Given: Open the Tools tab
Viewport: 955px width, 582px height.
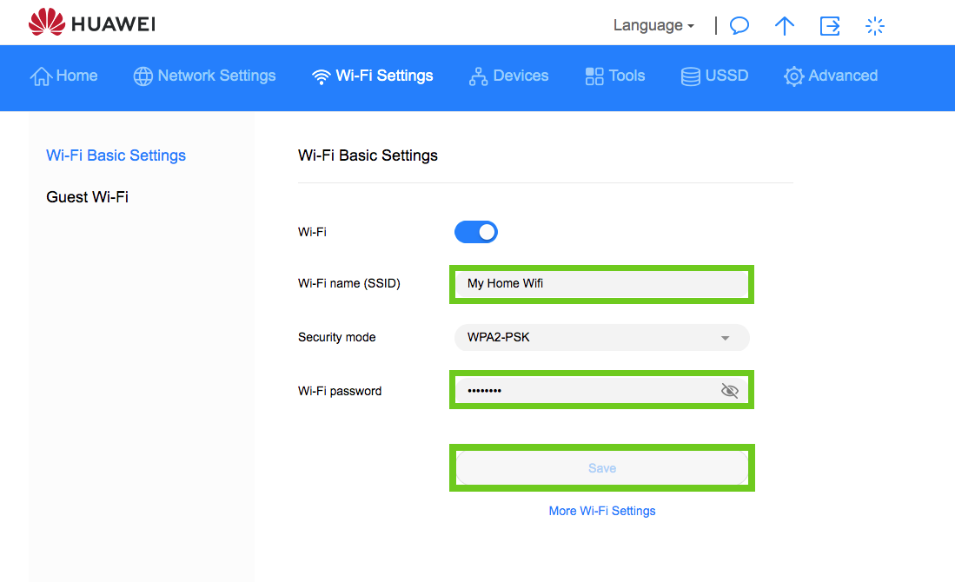Looking at the screenshot, I should click(615, 76).
